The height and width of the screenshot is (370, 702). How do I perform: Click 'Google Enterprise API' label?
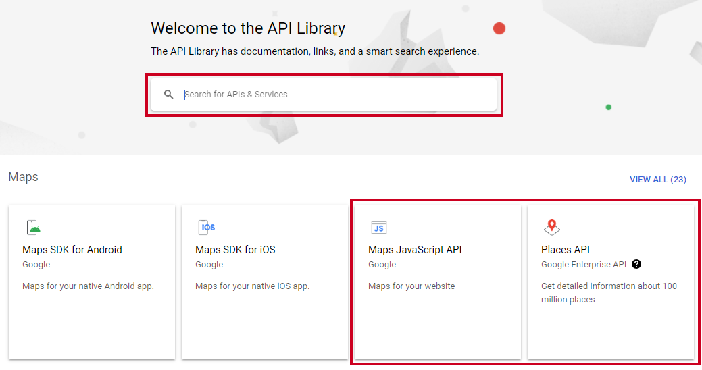point(583,265)
